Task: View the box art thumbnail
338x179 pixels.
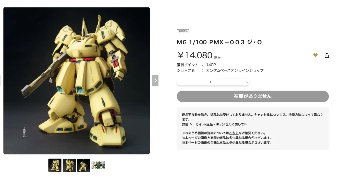Action: point(98,165)
